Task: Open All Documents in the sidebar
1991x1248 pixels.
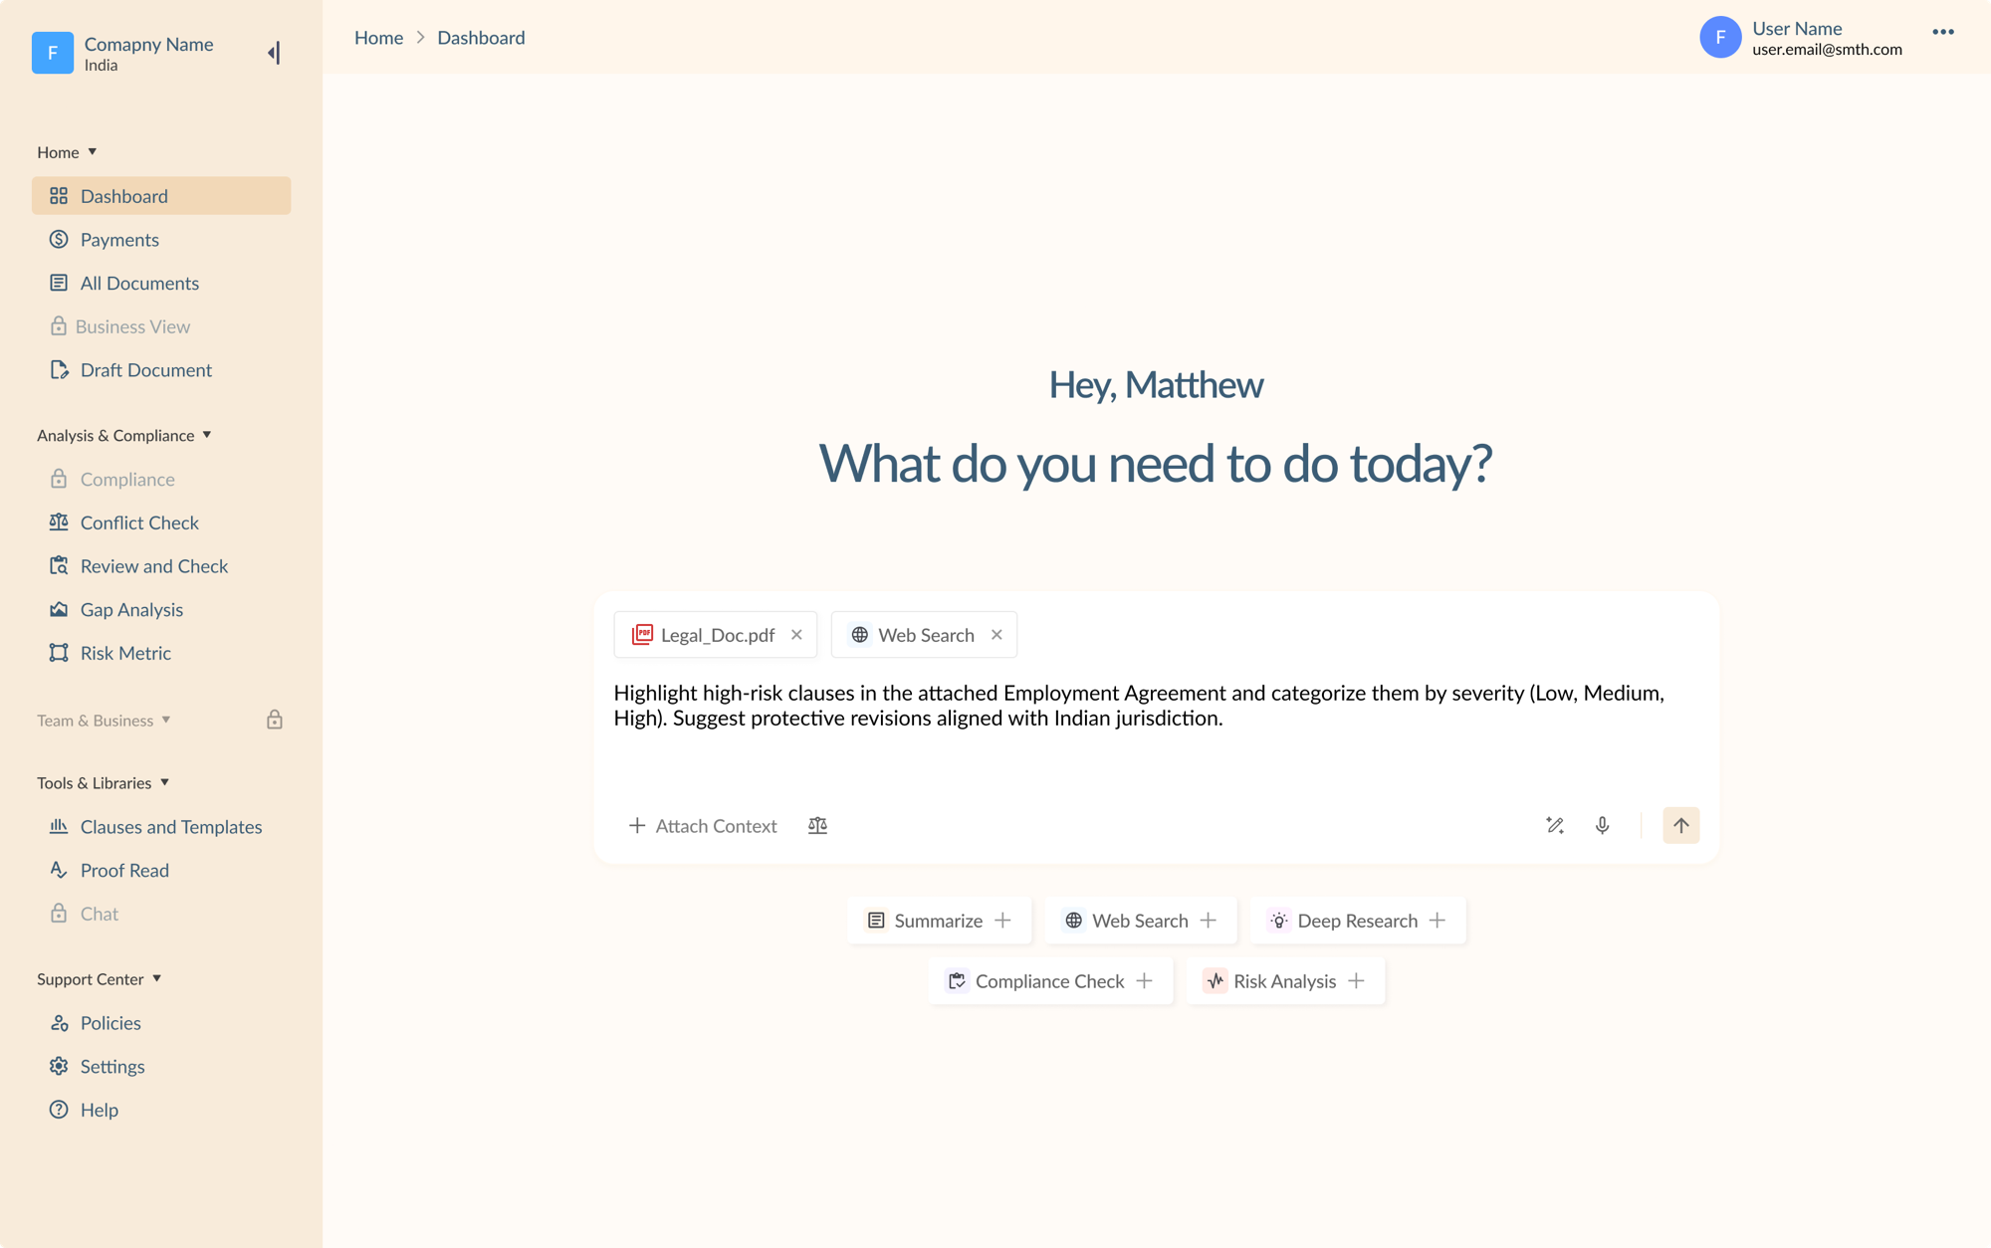Action: click(161, 283)
